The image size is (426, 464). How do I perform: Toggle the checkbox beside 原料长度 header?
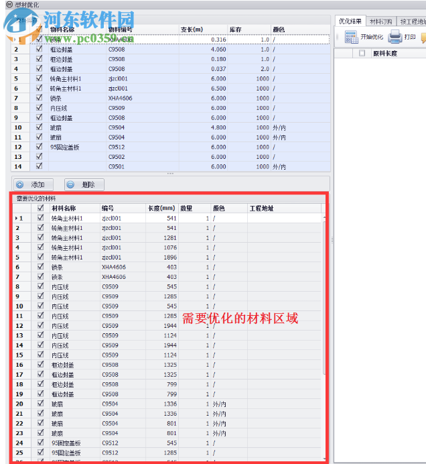[x=362, y=53]
